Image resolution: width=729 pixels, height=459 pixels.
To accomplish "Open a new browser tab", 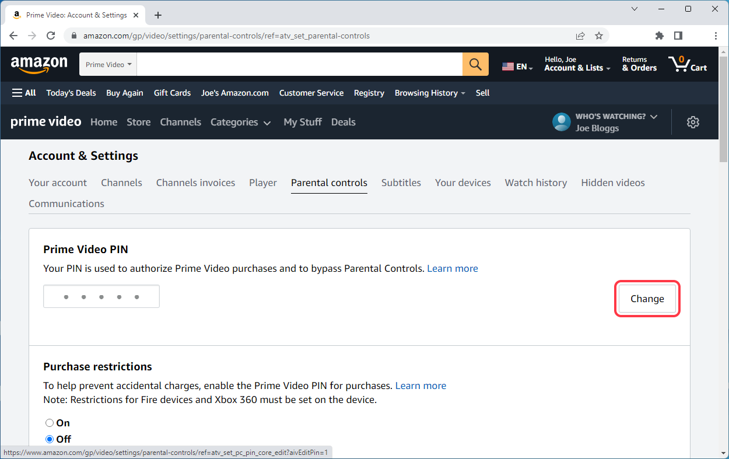I will 158,15.
